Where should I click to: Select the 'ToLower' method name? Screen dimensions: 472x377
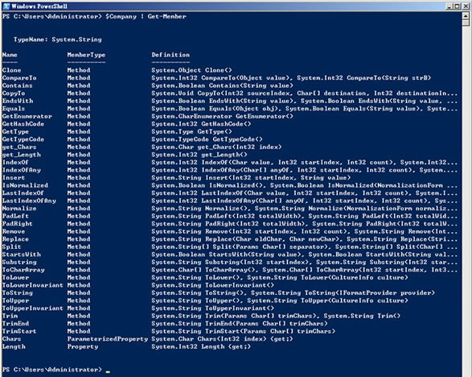click(15, 277)
